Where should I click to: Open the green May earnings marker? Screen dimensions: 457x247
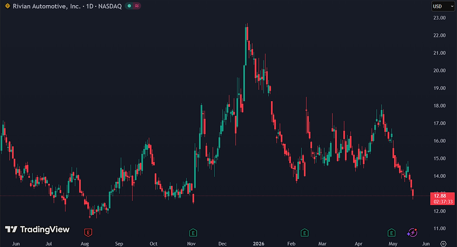click(x=391, y=233)
